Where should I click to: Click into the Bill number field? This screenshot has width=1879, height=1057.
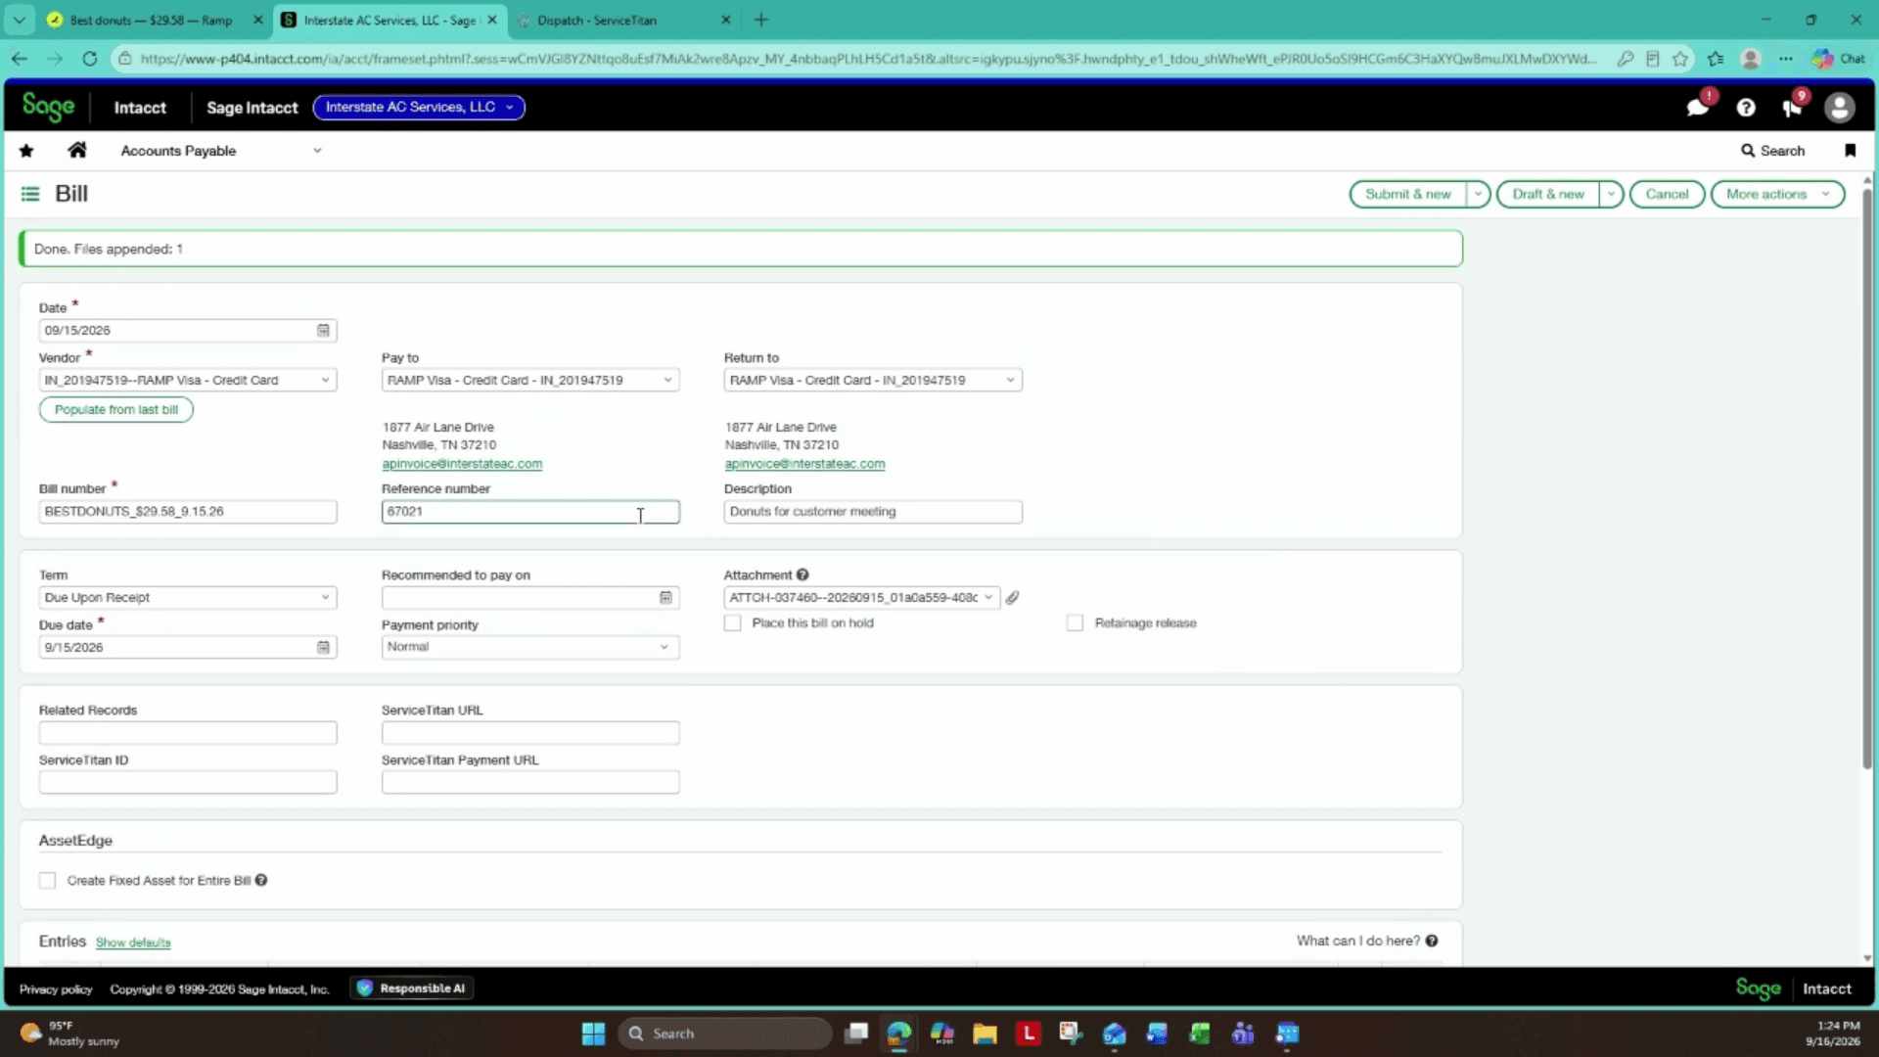pyautogui.click(x=188, y=512)
